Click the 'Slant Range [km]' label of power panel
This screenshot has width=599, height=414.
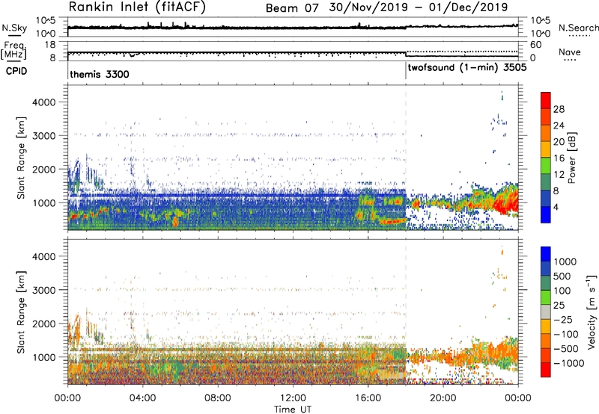click(x=21, y=158)
